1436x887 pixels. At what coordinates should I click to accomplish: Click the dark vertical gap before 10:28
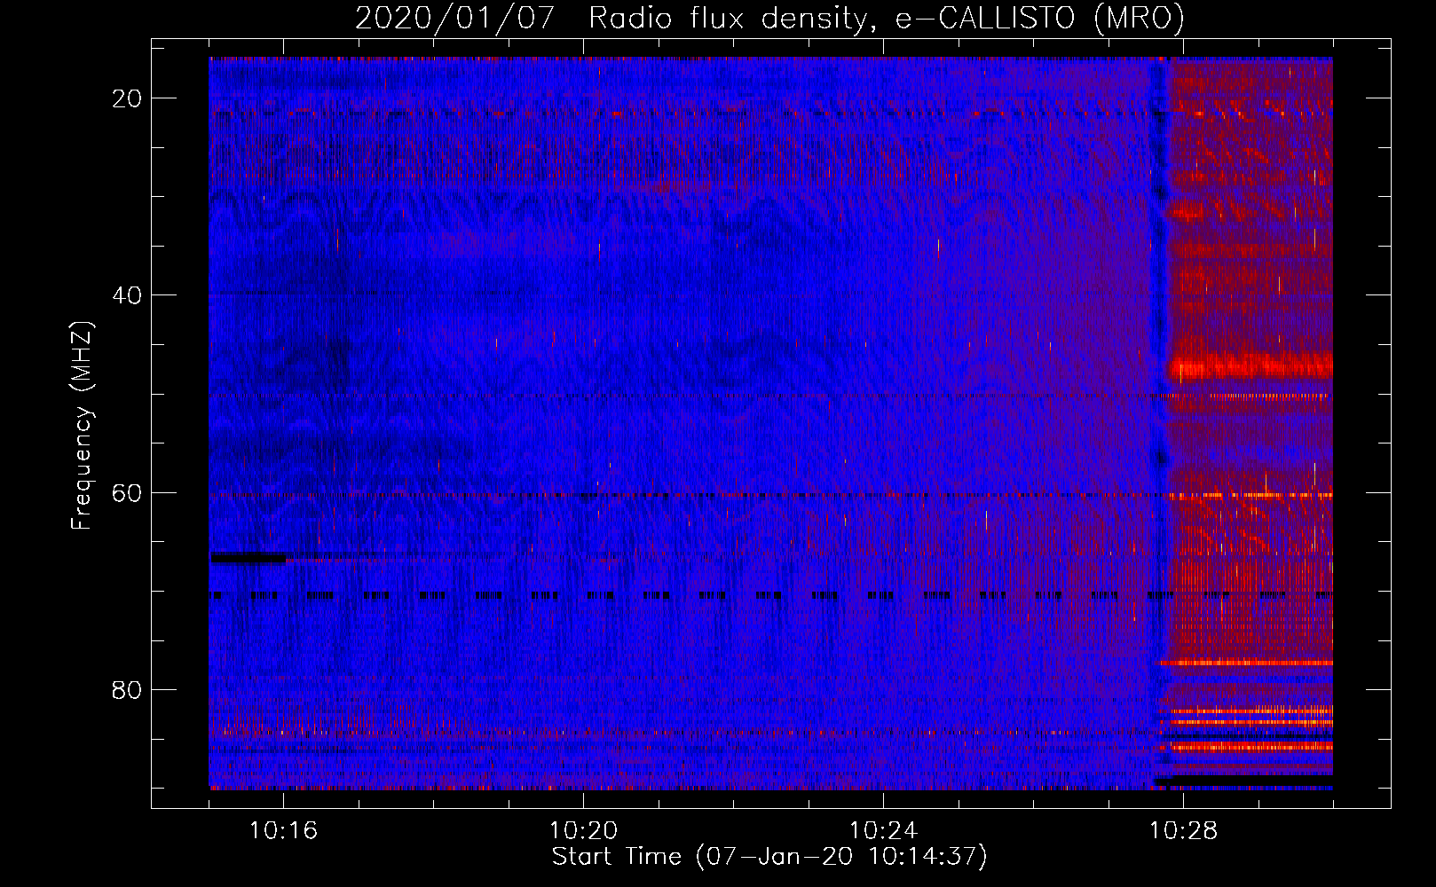[x=1159, y=422]
